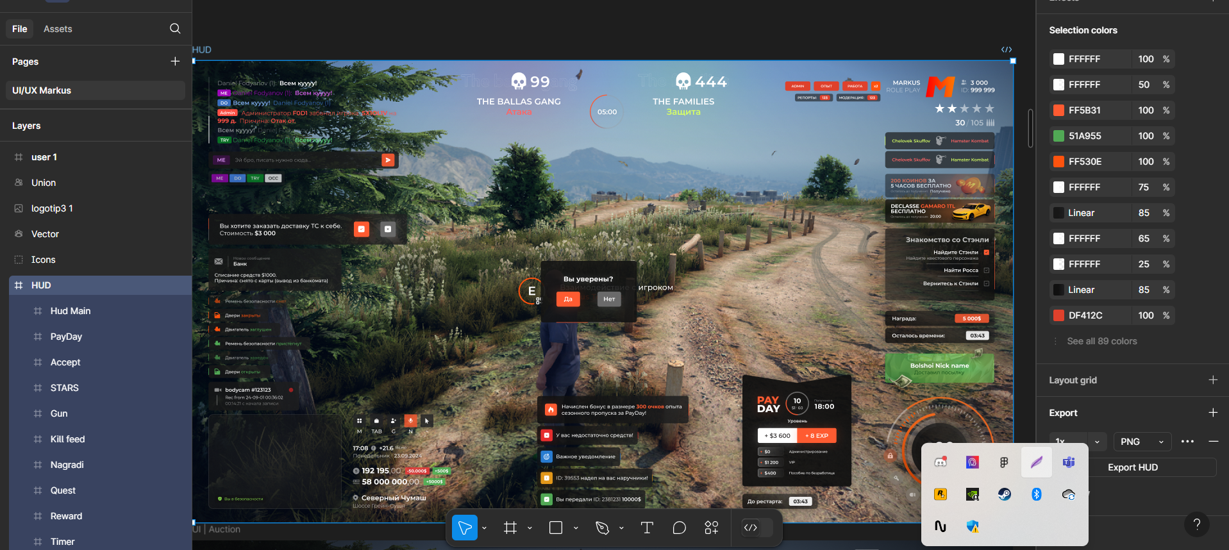Click the Export HUD button

pyautogui.click(x=1133, y=467)
